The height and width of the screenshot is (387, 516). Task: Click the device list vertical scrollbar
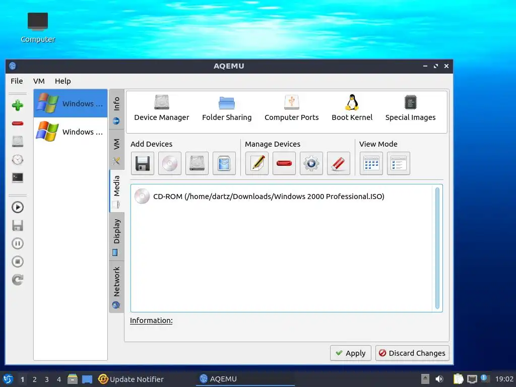coord(437,248)
